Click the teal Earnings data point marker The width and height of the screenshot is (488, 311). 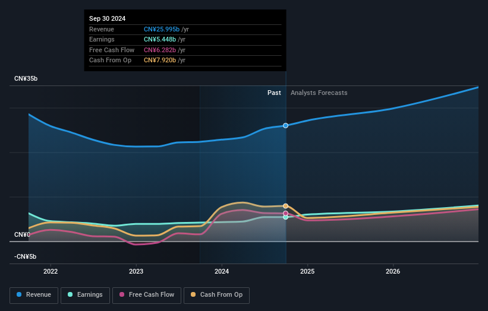click(x=285, y=217)
